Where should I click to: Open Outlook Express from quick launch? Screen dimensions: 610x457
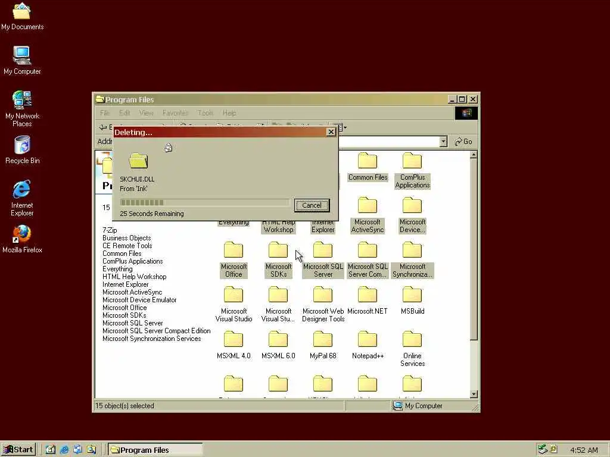coord(78,450)
